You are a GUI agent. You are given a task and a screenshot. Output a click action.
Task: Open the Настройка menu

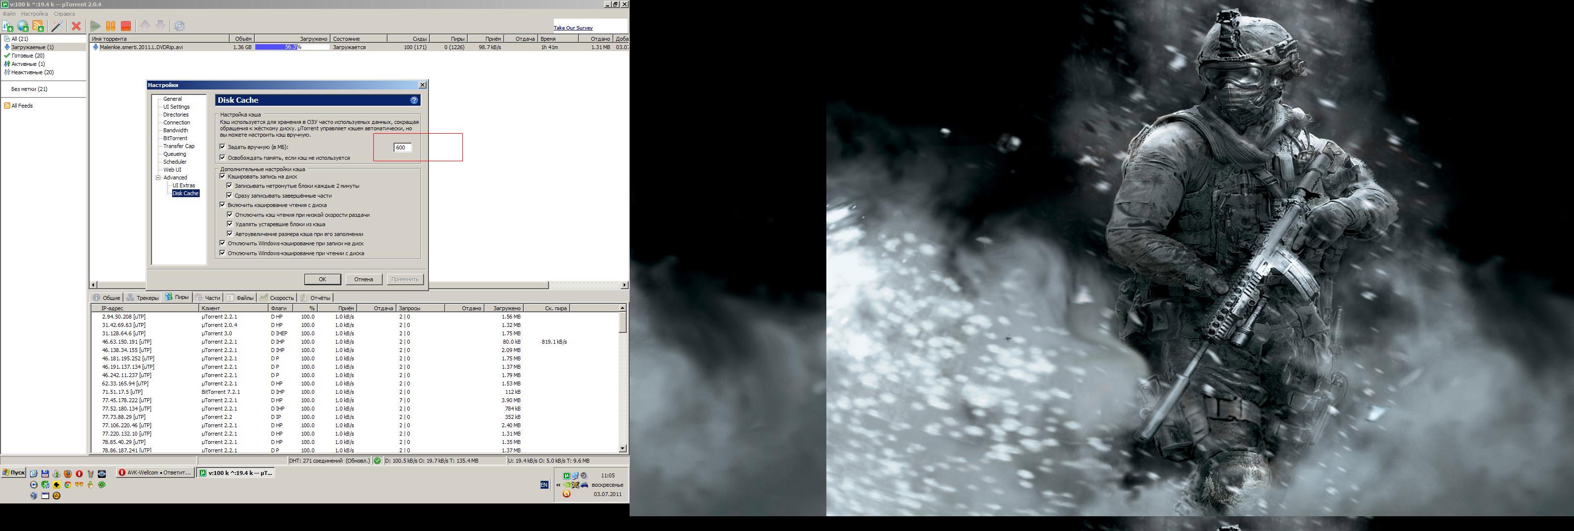[x=34, y=13]
